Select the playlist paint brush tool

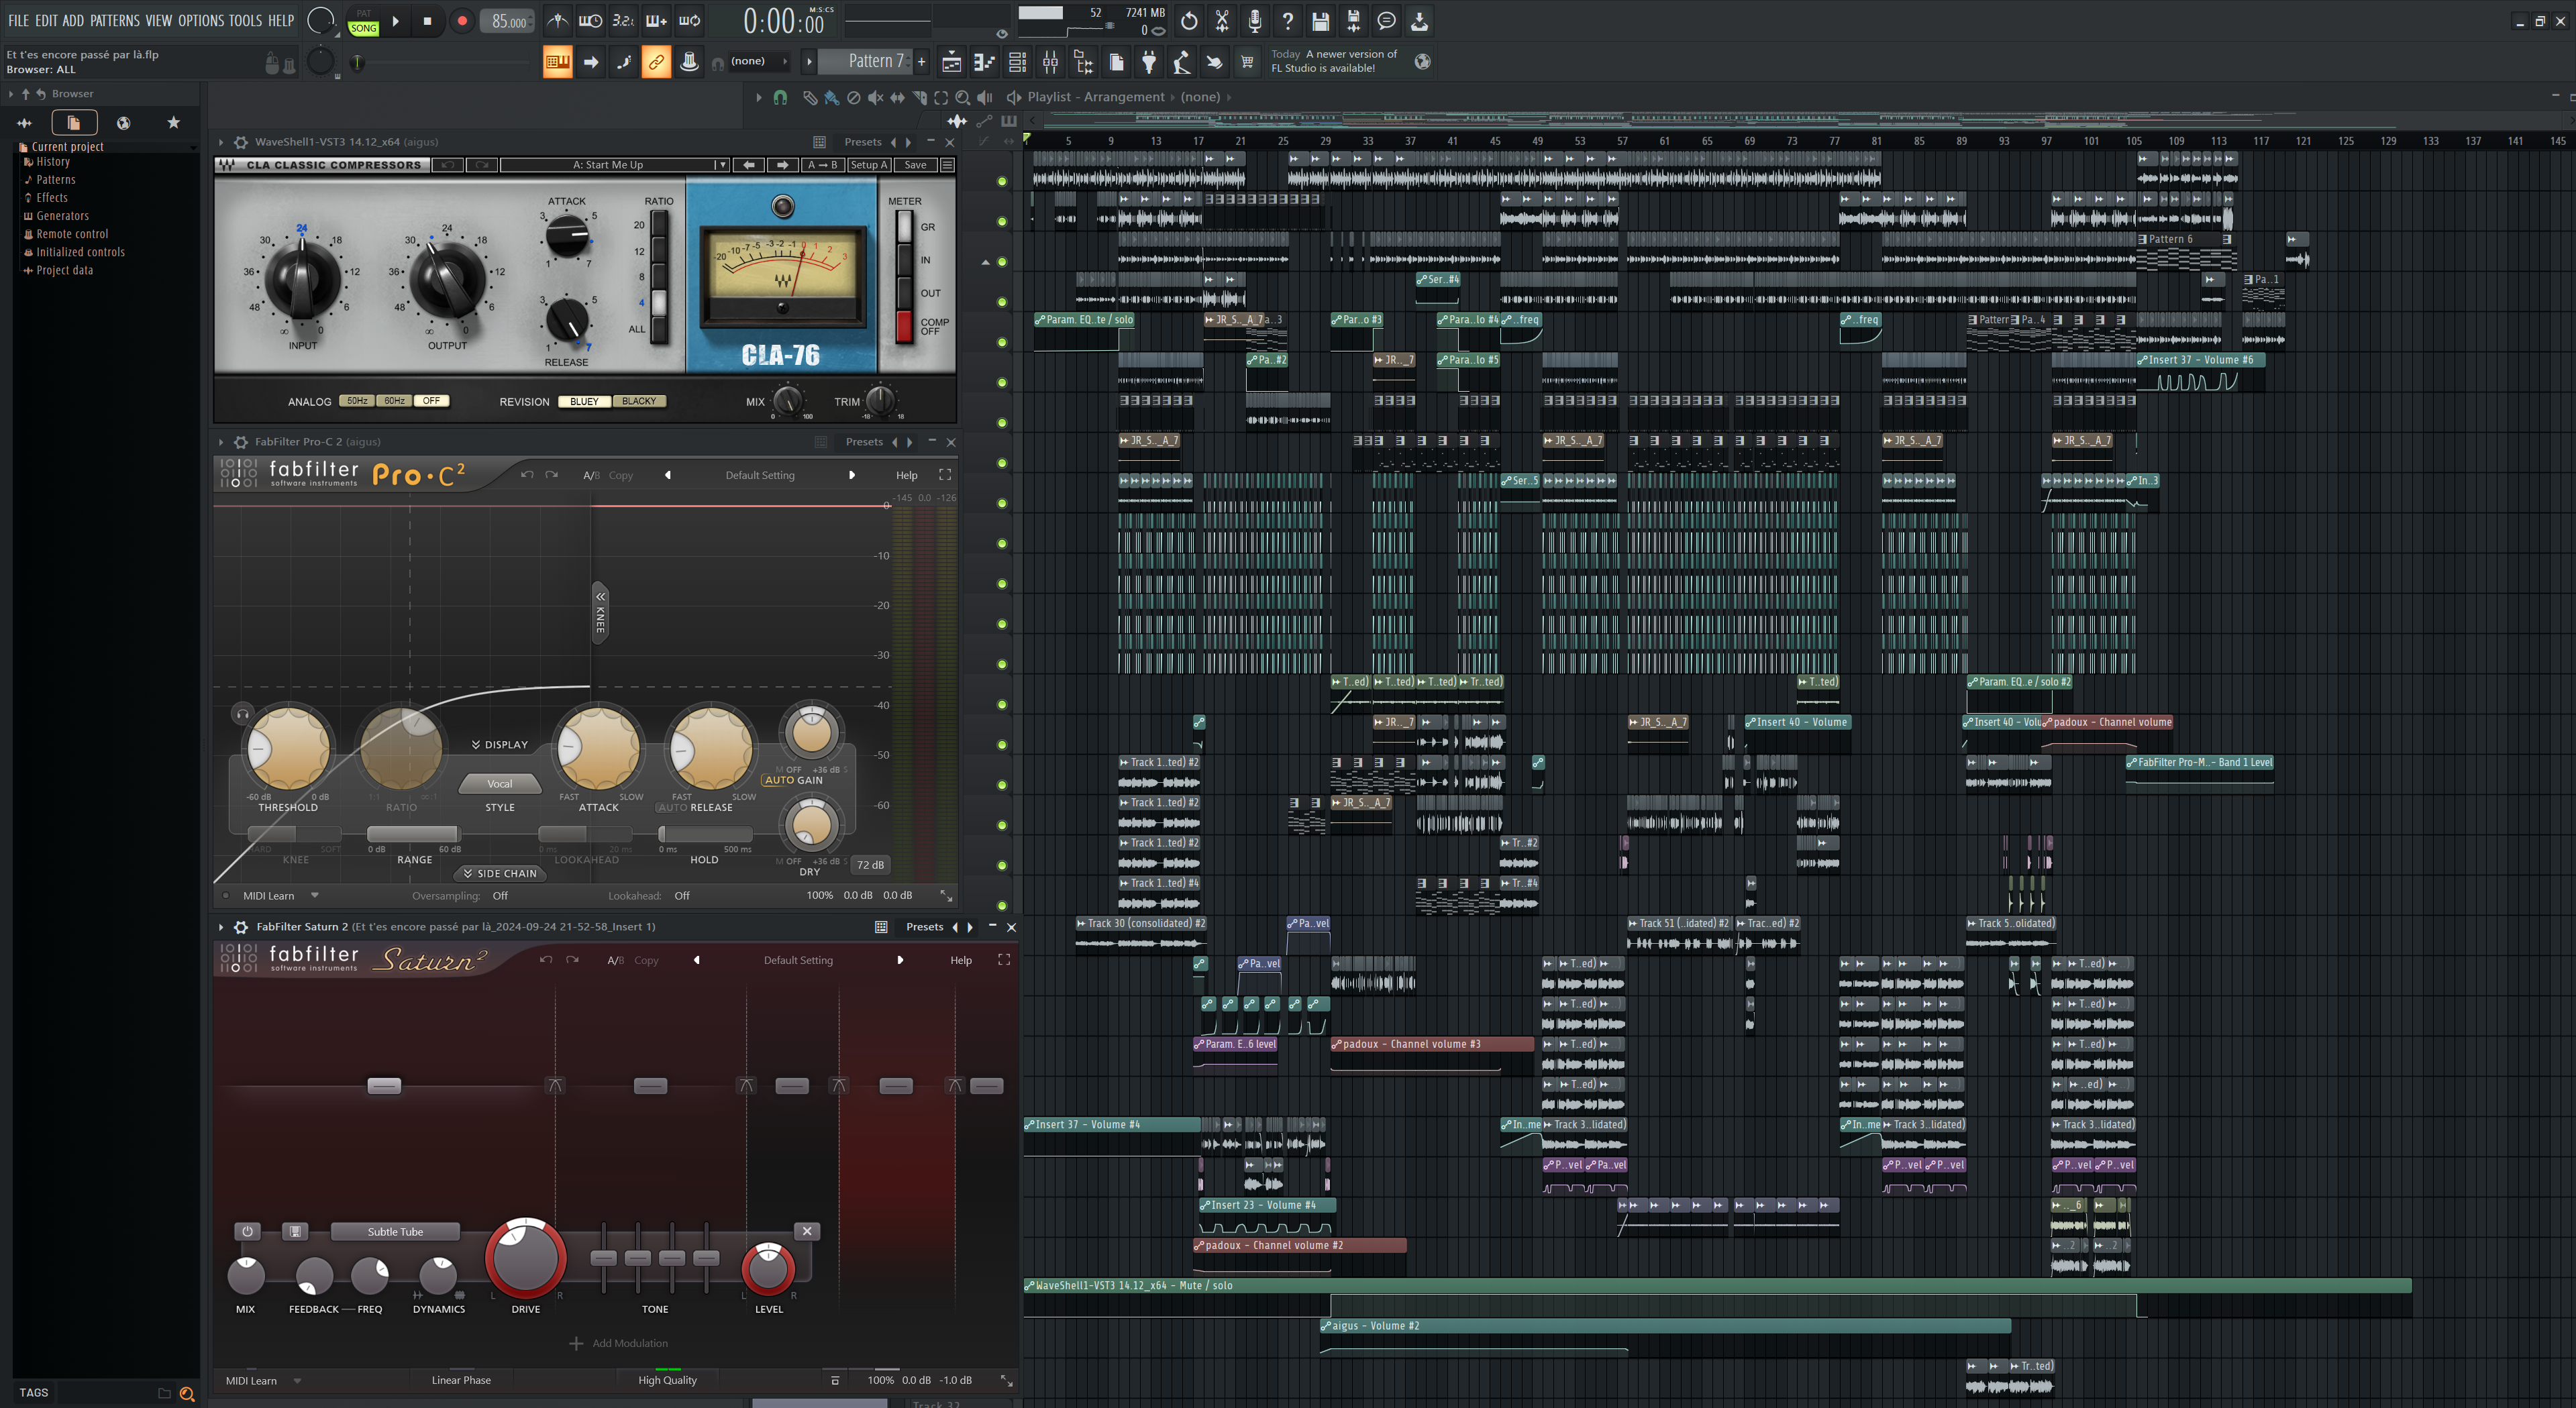[x=831, y=97]
